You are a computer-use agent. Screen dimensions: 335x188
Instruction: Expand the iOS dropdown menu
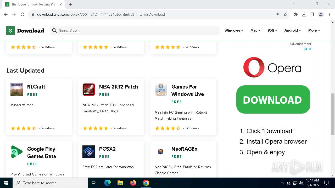coord(272,31)
